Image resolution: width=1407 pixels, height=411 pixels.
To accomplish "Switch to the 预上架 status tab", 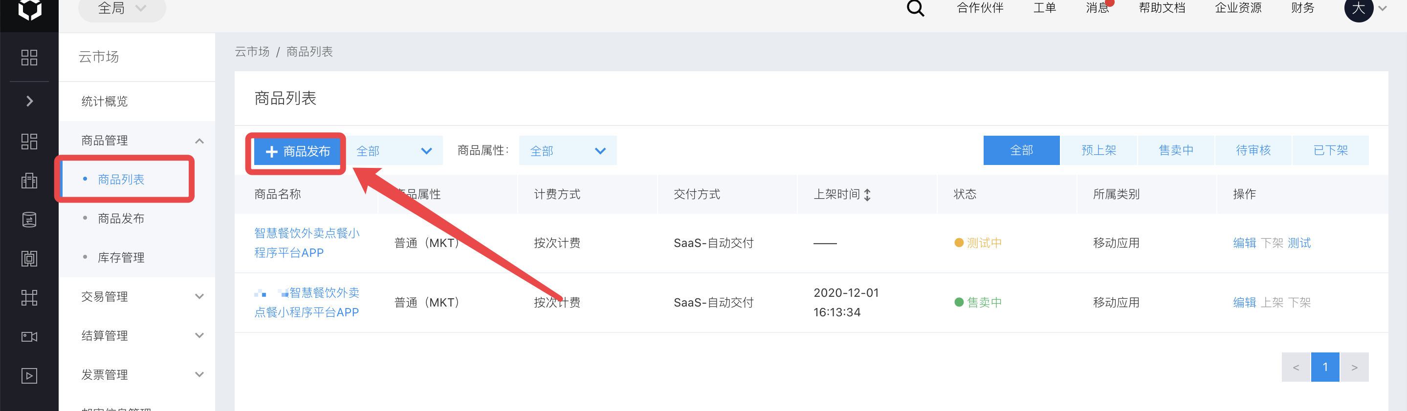I will pos(1099,150).
